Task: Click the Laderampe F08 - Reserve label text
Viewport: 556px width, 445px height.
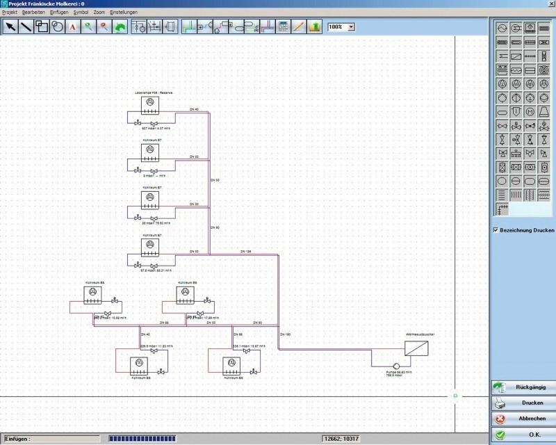Action: (154, 92)
